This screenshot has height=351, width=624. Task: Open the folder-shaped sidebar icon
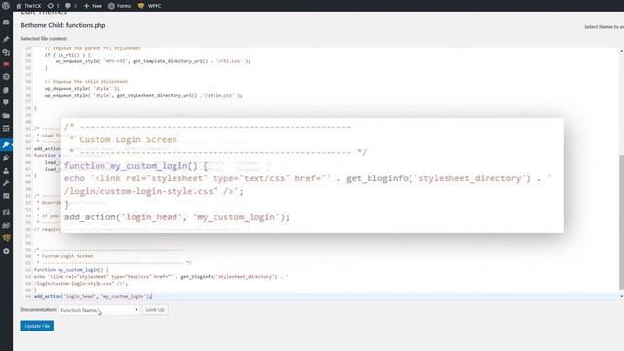coord(6,115)
